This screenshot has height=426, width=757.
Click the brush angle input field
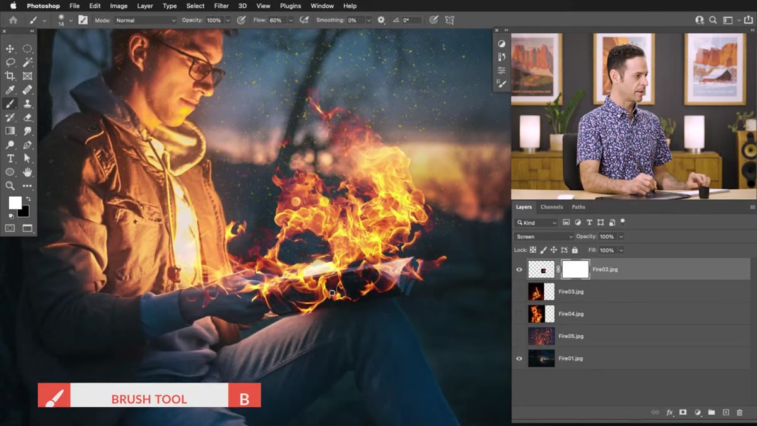click(412, 20)
